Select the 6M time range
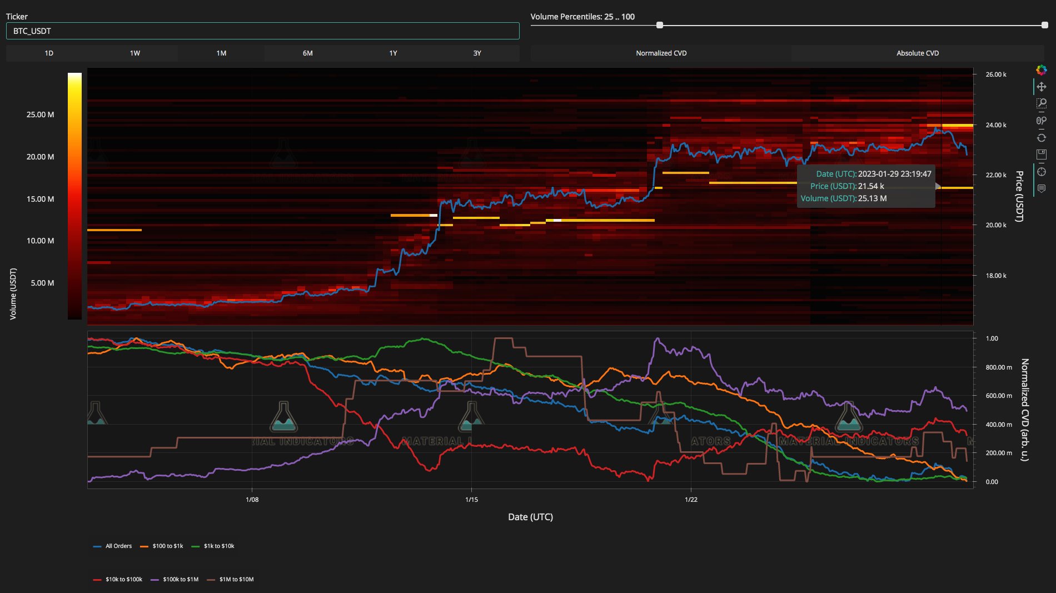The height and width of the screenshot is (593, 1056). coord(307,53)
